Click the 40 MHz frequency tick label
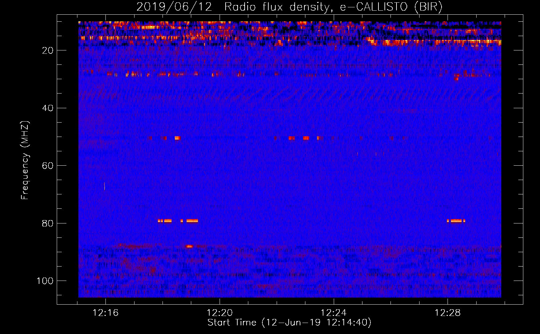 (x=48, y=108)
